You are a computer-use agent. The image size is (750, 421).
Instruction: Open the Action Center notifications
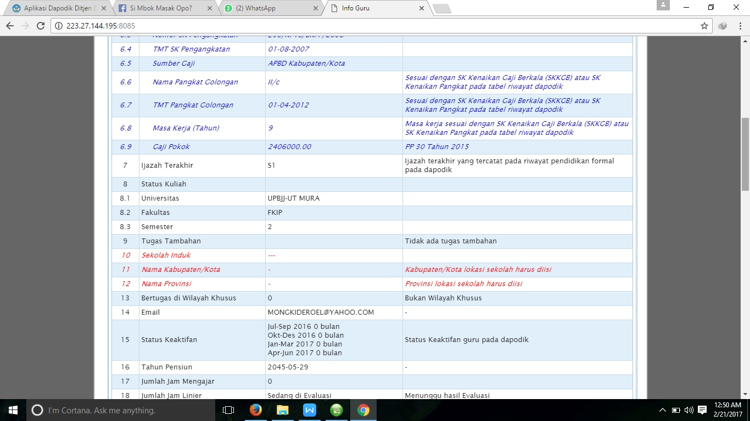point(702,410)
